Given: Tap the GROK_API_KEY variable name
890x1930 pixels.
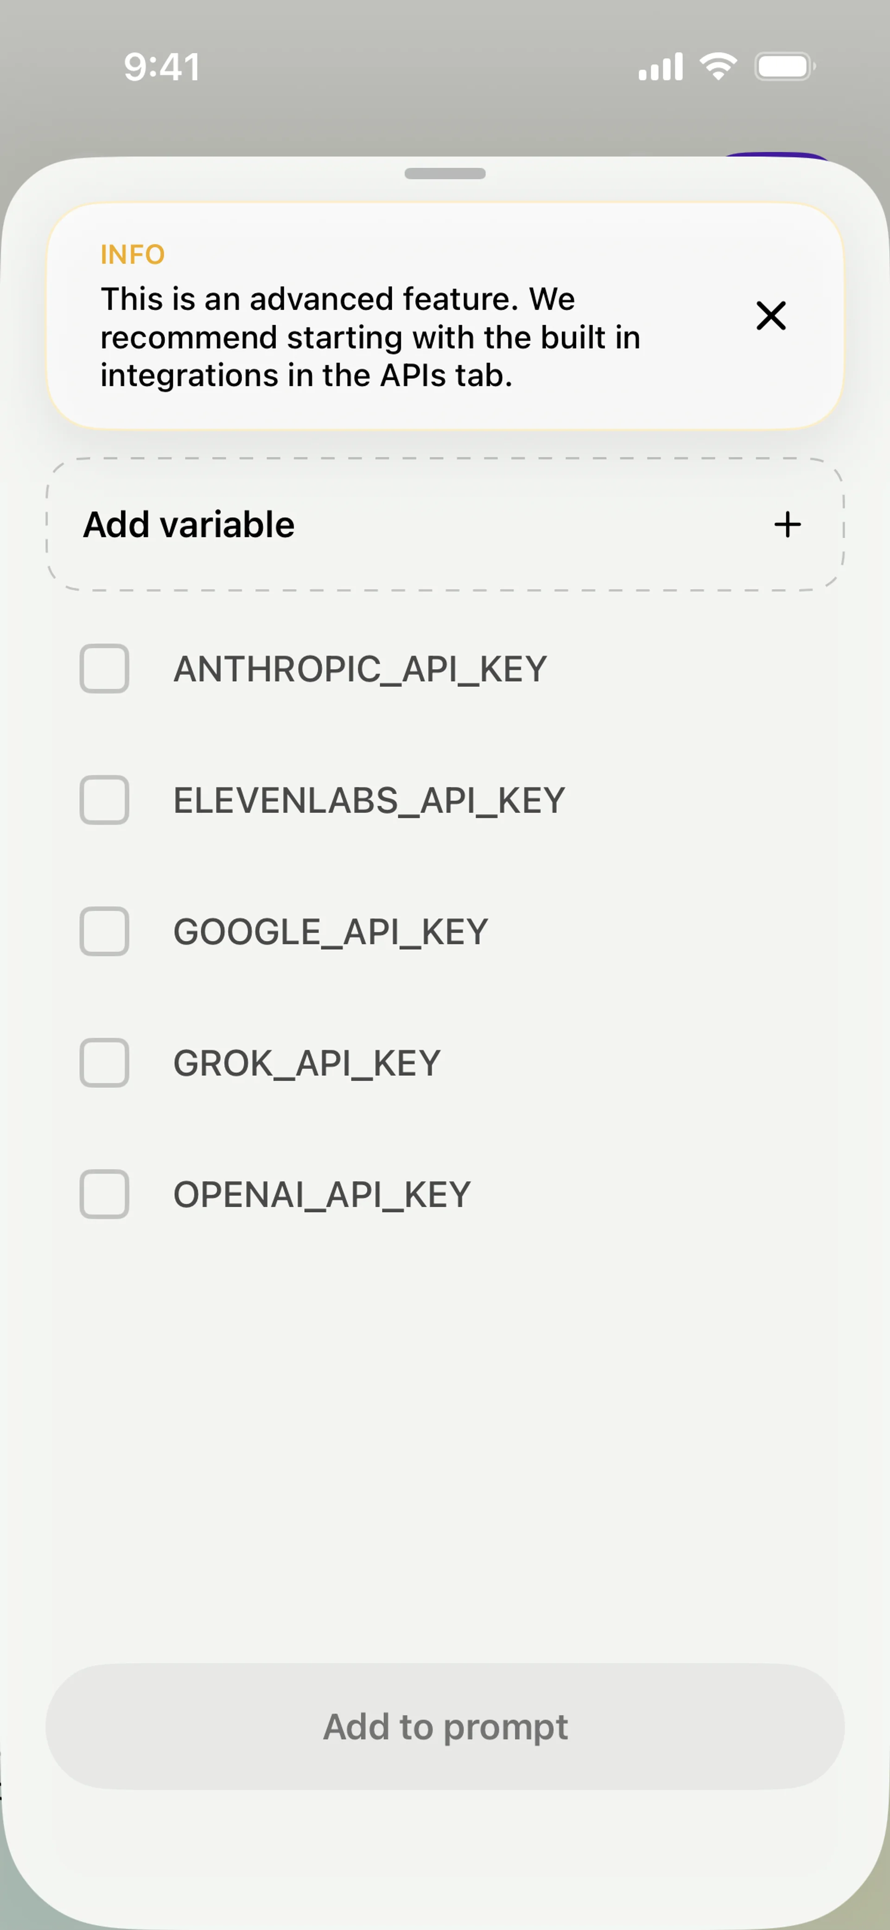Looking at the screenshot, I should 307,1063.
